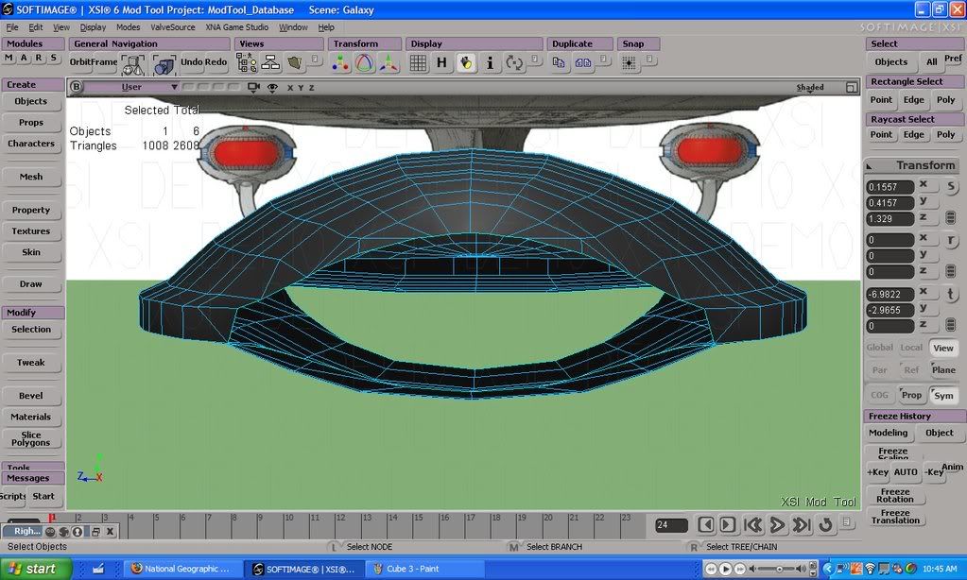Toggle the viewport B letter button
The width and height of the screenshot is (967, 580).
[x=76, y=86]
